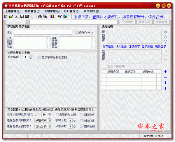175x142 pixels.
Task: Click the grey checkmark icon beside 处理图像
Action: click(166, 52)
